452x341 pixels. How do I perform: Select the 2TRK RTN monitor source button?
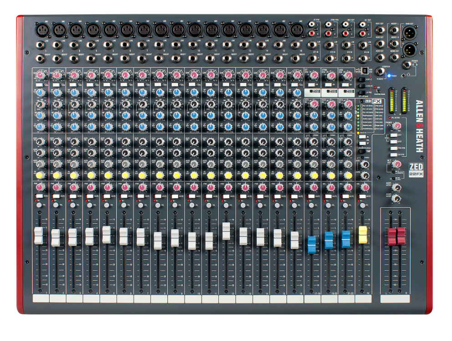(394, 148)
